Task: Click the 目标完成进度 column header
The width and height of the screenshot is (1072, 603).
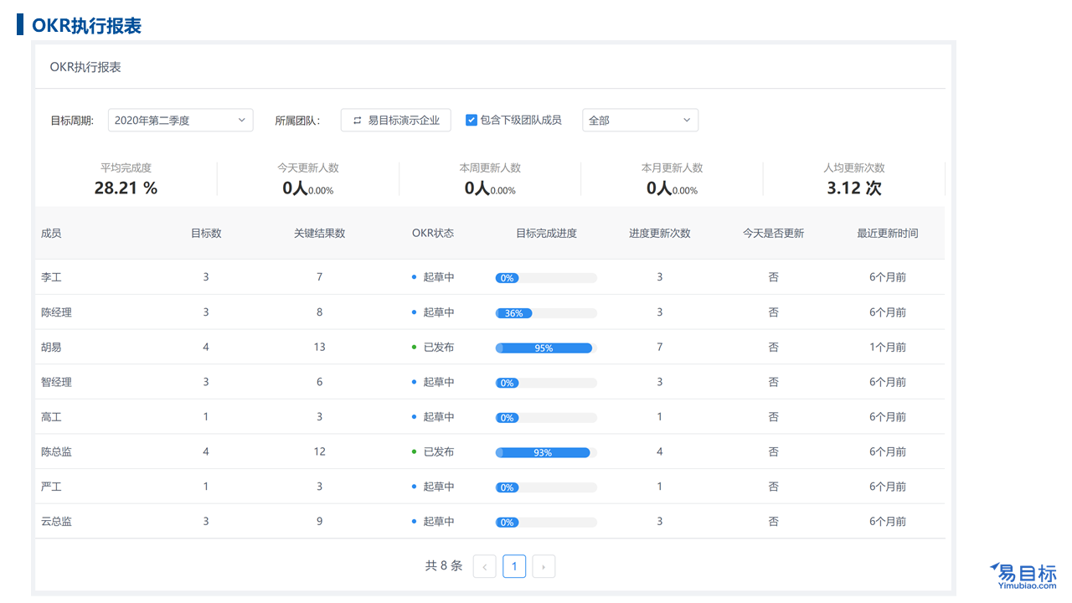Action: 546,233
